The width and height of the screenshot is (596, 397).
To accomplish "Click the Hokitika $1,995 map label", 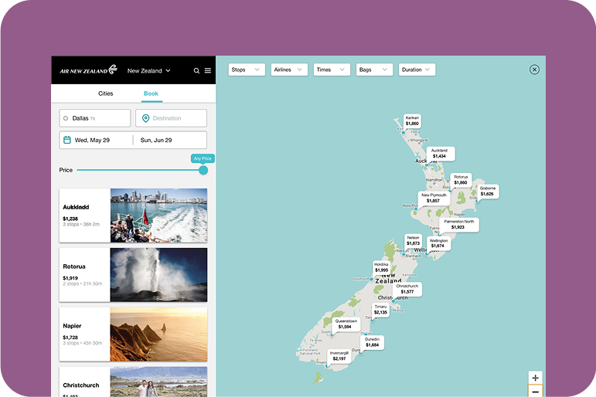I will [x=381, y=267].
